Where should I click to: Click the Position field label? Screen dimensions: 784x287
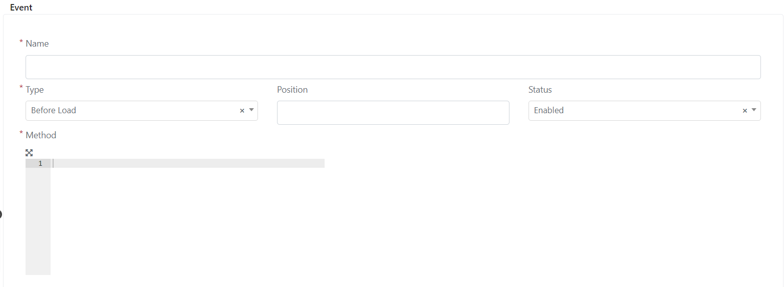[293, 90]
